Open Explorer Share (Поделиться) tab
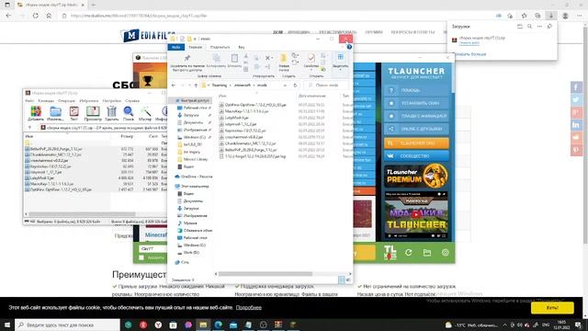588x331 pixels. tap(220, 47)
